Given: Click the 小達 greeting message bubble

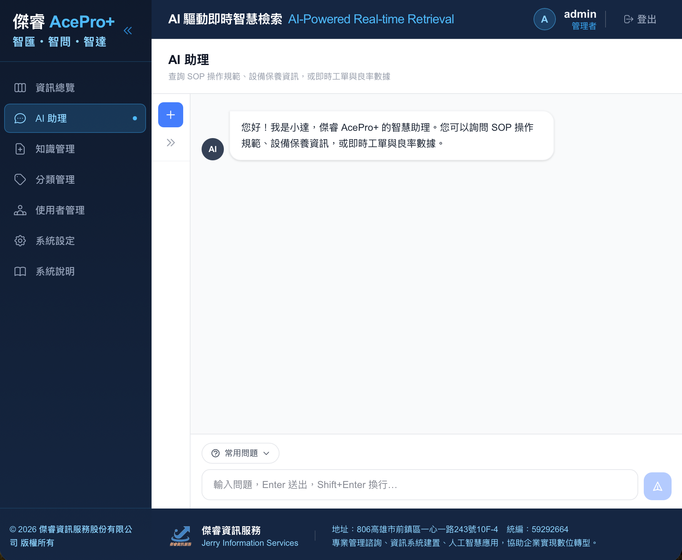Looking at the screenshot, I should tap(392, 136).
